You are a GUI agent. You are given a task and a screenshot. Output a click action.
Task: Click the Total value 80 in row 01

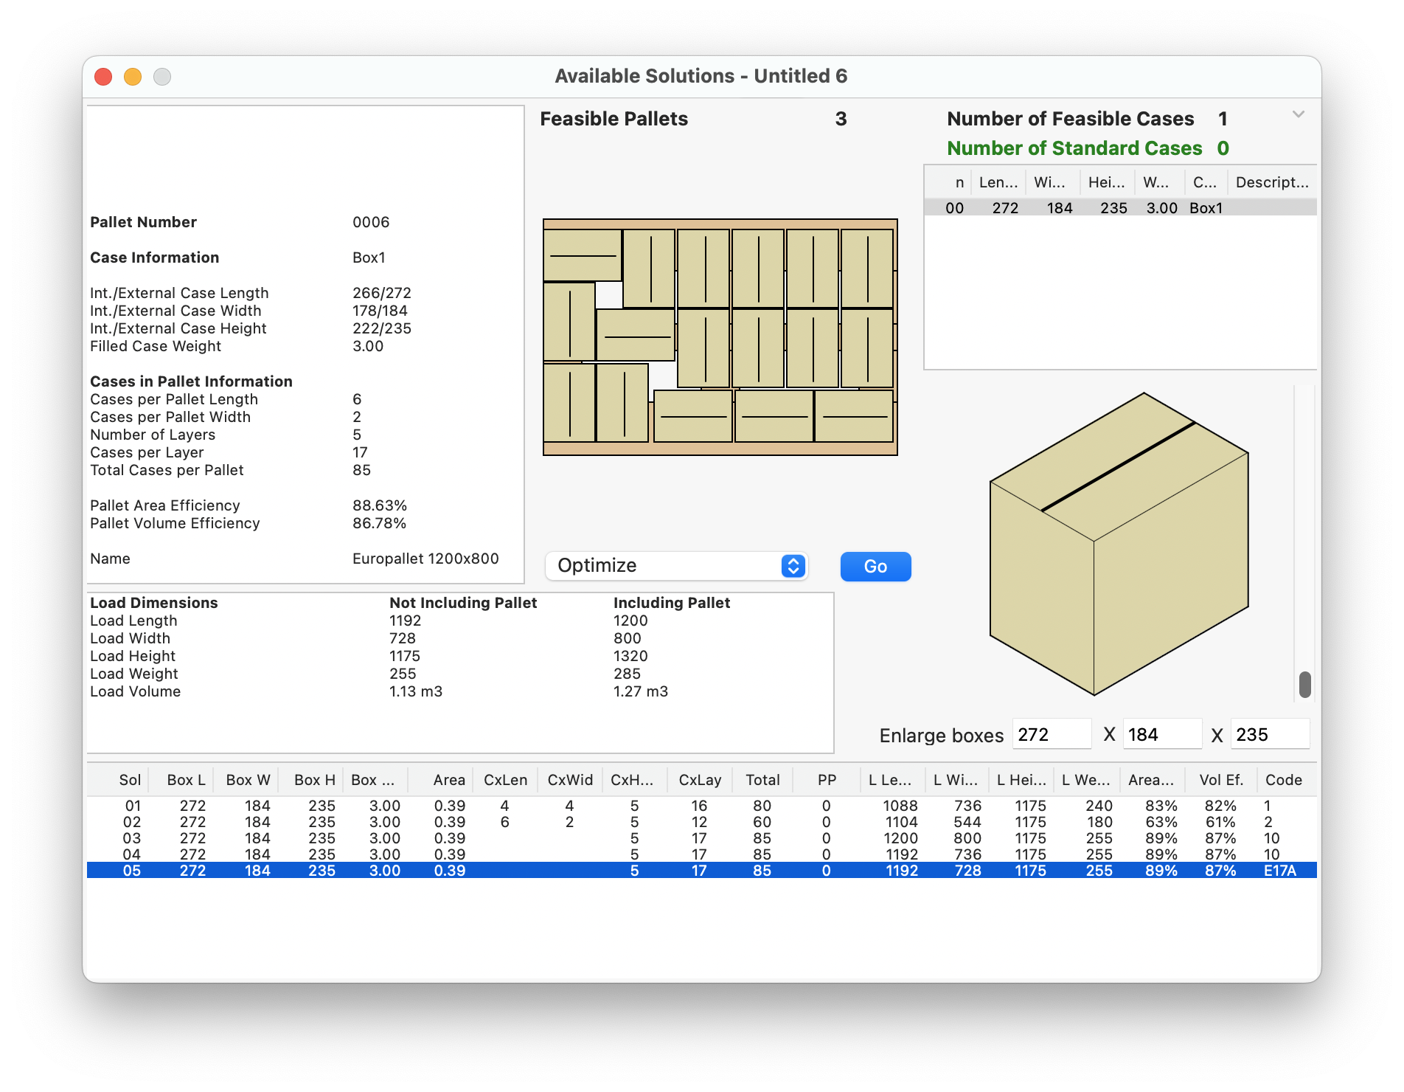click(762, 806)
